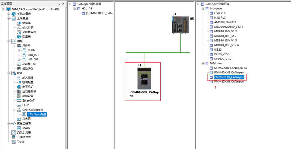
Task: Collapse the 全局变量 node
Action: coord(9,18)
